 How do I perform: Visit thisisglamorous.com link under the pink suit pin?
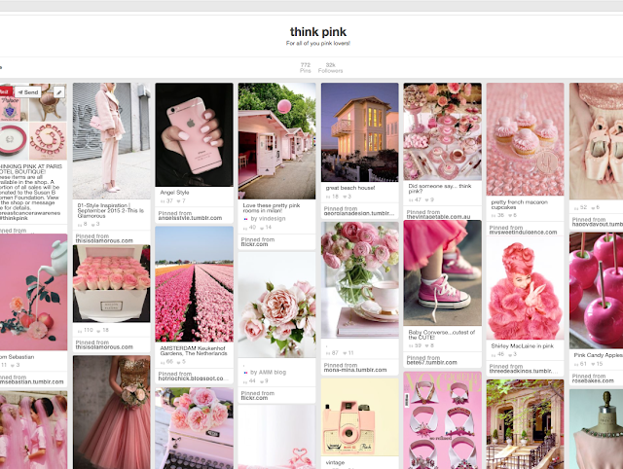click(104, 240)
